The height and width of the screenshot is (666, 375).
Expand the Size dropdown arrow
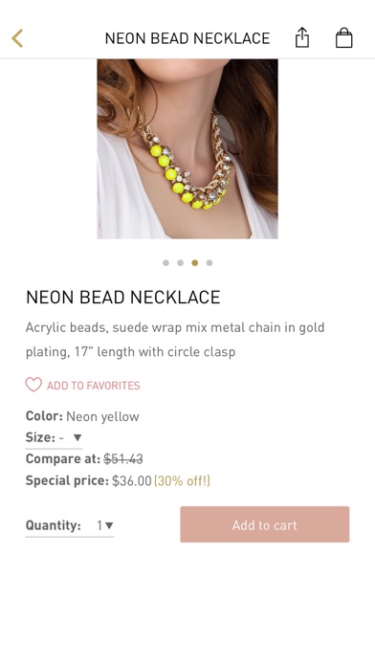click(77, 437)
